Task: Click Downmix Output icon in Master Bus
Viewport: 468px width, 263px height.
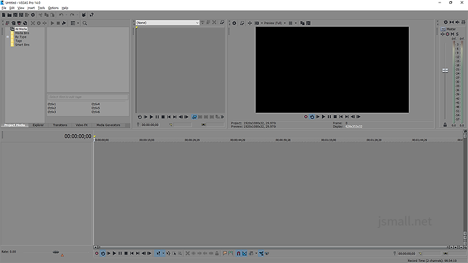Action: [452, 22]
